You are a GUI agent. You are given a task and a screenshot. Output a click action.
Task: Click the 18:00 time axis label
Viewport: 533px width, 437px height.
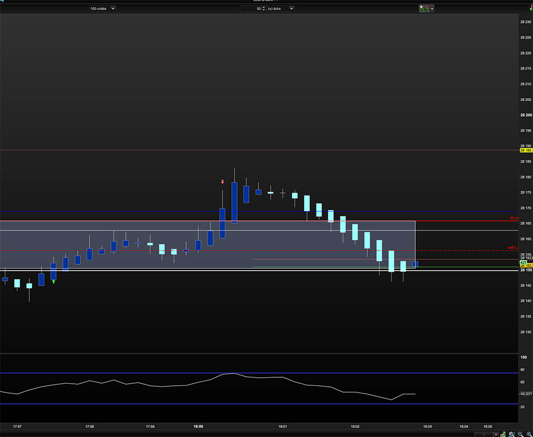click(x=198, y=426)
